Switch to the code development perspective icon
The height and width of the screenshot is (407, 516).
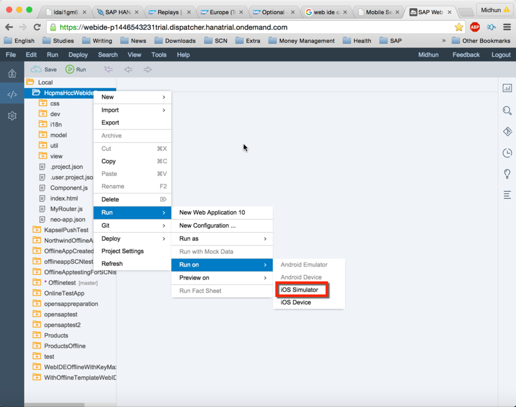point(12,95)
